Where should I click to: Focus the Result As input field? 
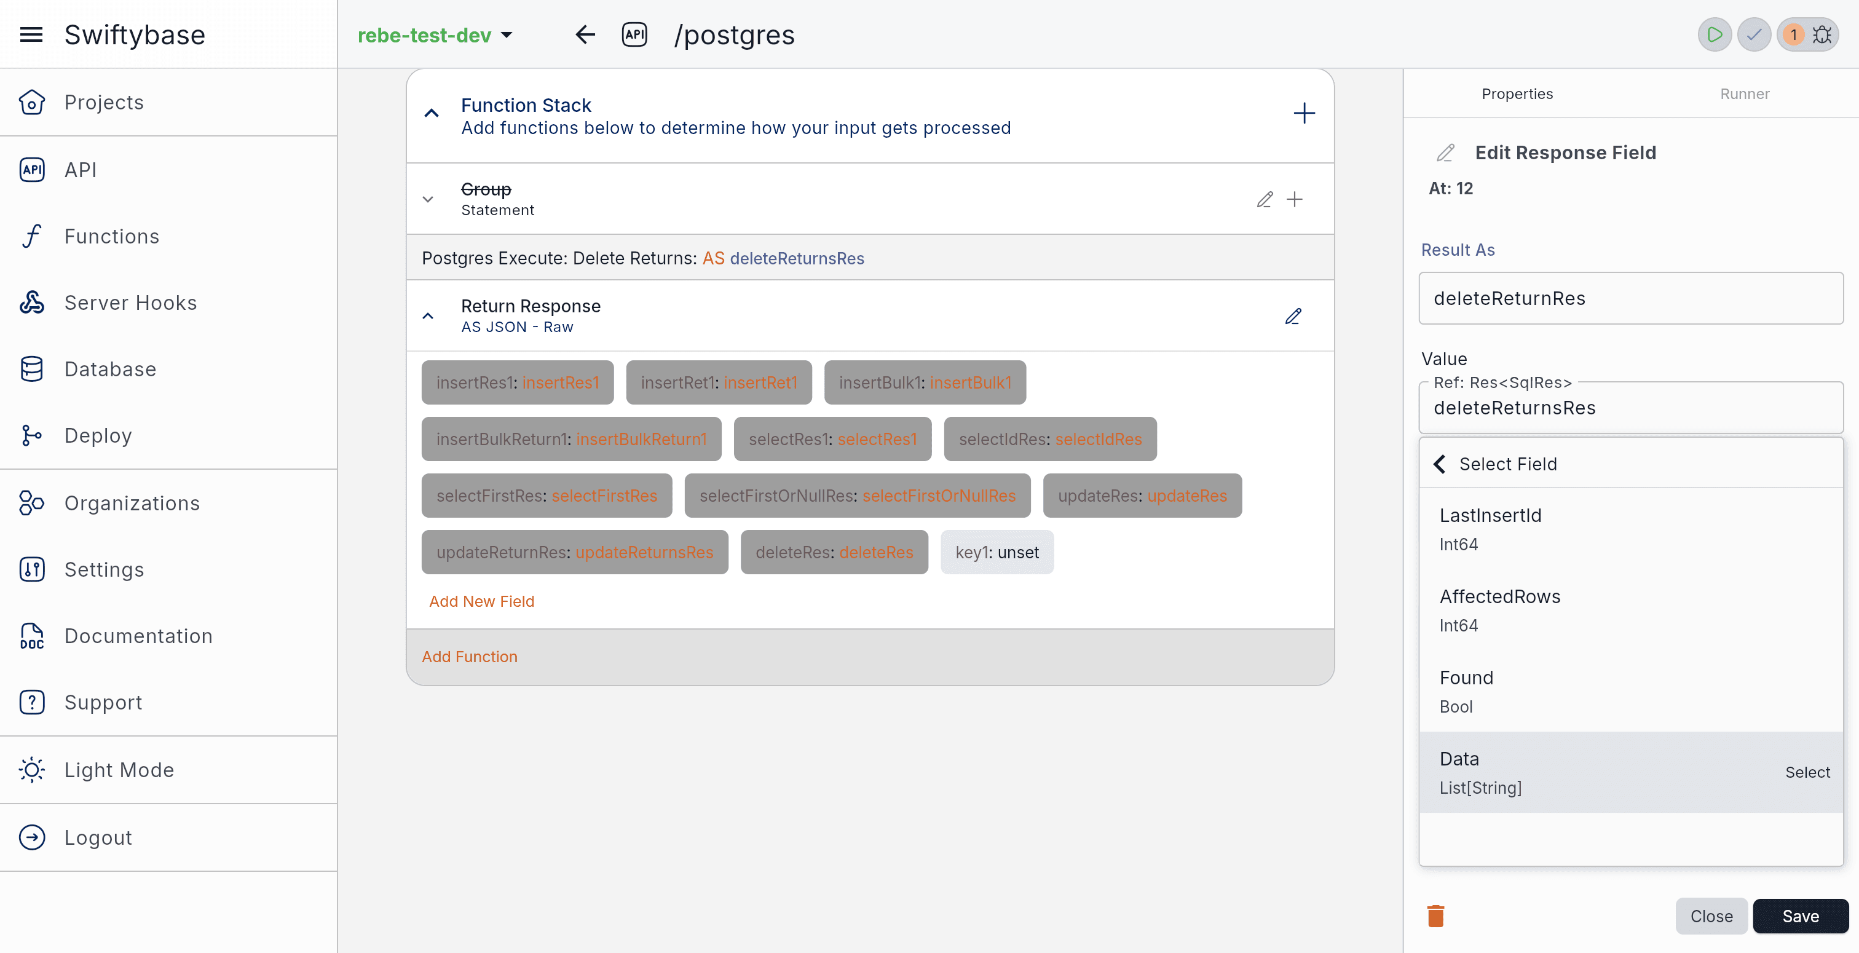1631,298
